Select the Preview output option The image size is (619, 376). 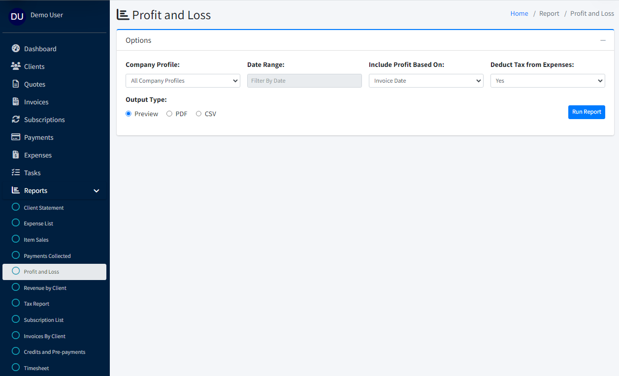[x=128, y=113]
